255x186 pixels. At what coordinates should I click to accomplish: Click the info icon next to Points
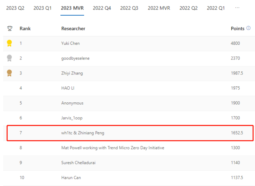[249, 28]
